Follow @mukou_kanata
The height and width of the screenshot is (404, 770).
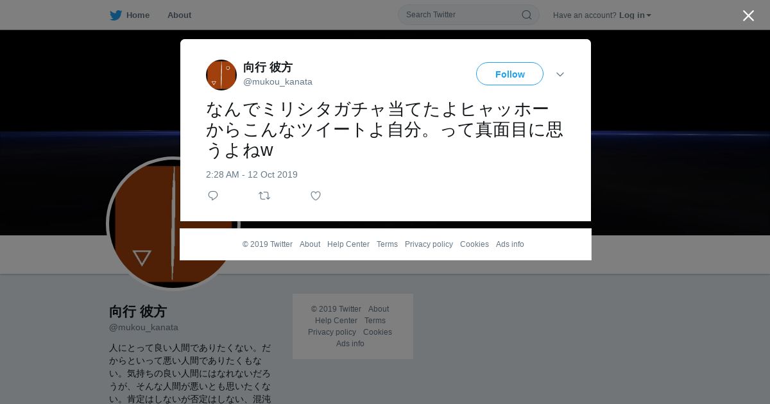[509, 74]
